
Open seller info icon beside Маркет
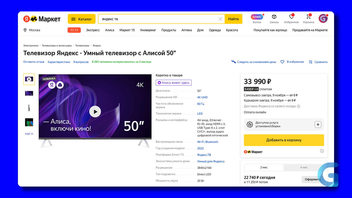pyautogui.click(x=322, y=151)
